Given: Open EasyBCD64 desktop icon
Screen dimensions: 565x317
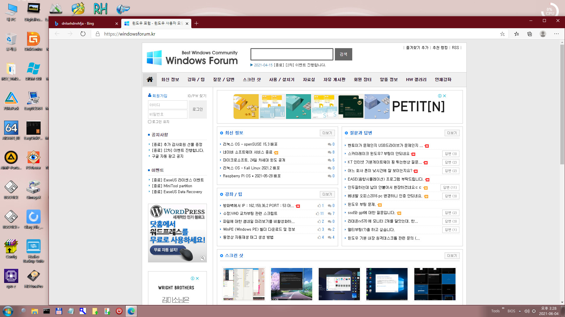Looking at the screenshot, I should pos(33,101).
